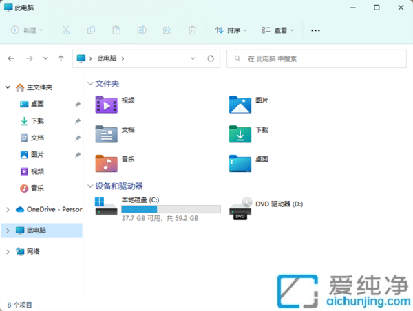Click the search box for 此电脑
This screenshot has height=311, width=413.
317,58
